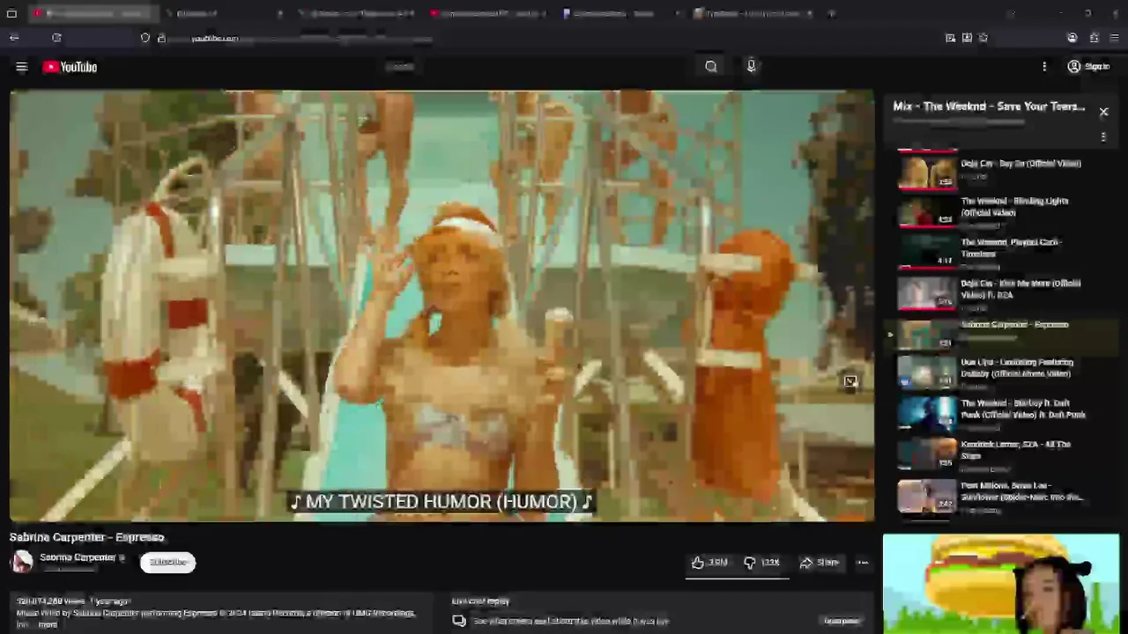Reload the page
The image size is (1128, 634).
pos(56,38)
